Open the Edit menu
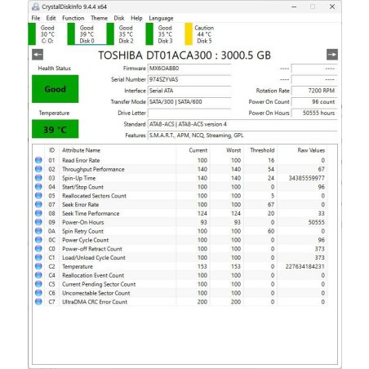Viewport: 369px width, 369px height. (x=51, y=18)
